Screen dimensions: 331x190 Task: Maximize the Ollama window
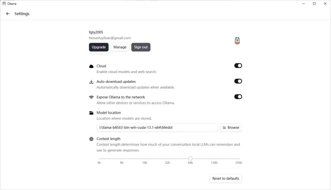click(314, 4)
